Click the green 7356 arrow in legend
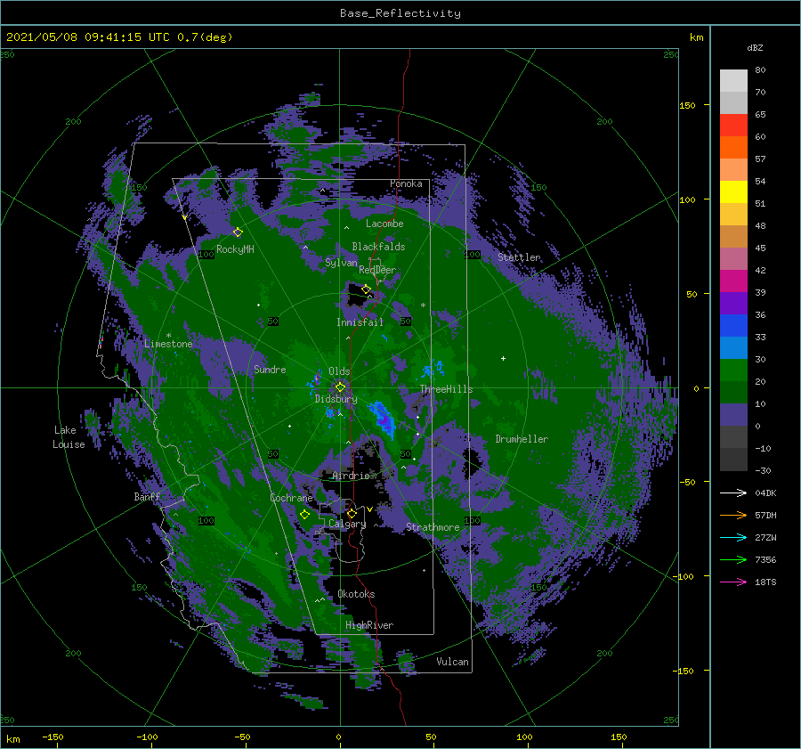 point(733,560)
